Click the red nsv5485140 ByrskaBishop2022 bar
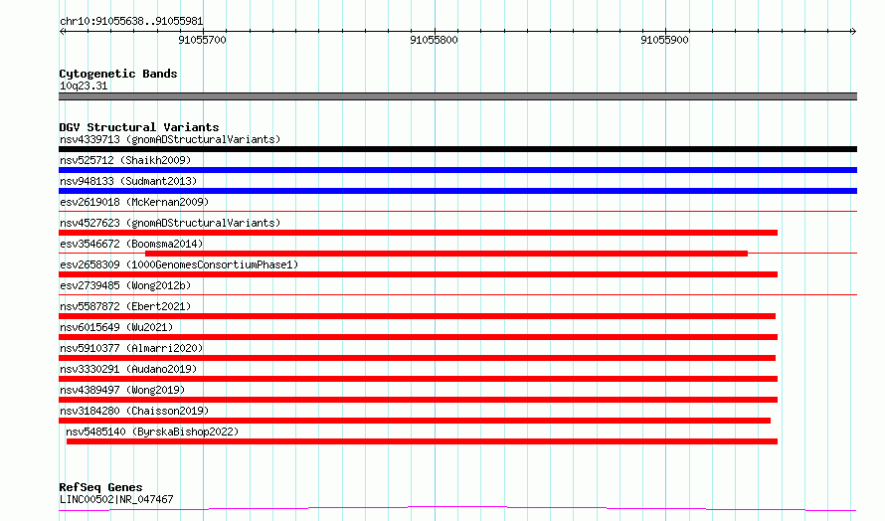The width and height of the screenshot is (885, 521). pos(423,441)
